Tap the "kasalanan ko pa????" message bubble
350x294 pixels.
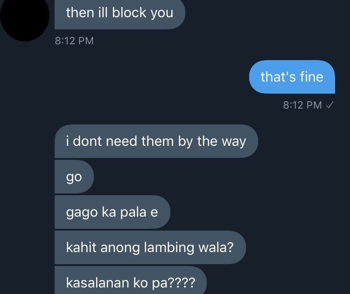tap(131, 280)
